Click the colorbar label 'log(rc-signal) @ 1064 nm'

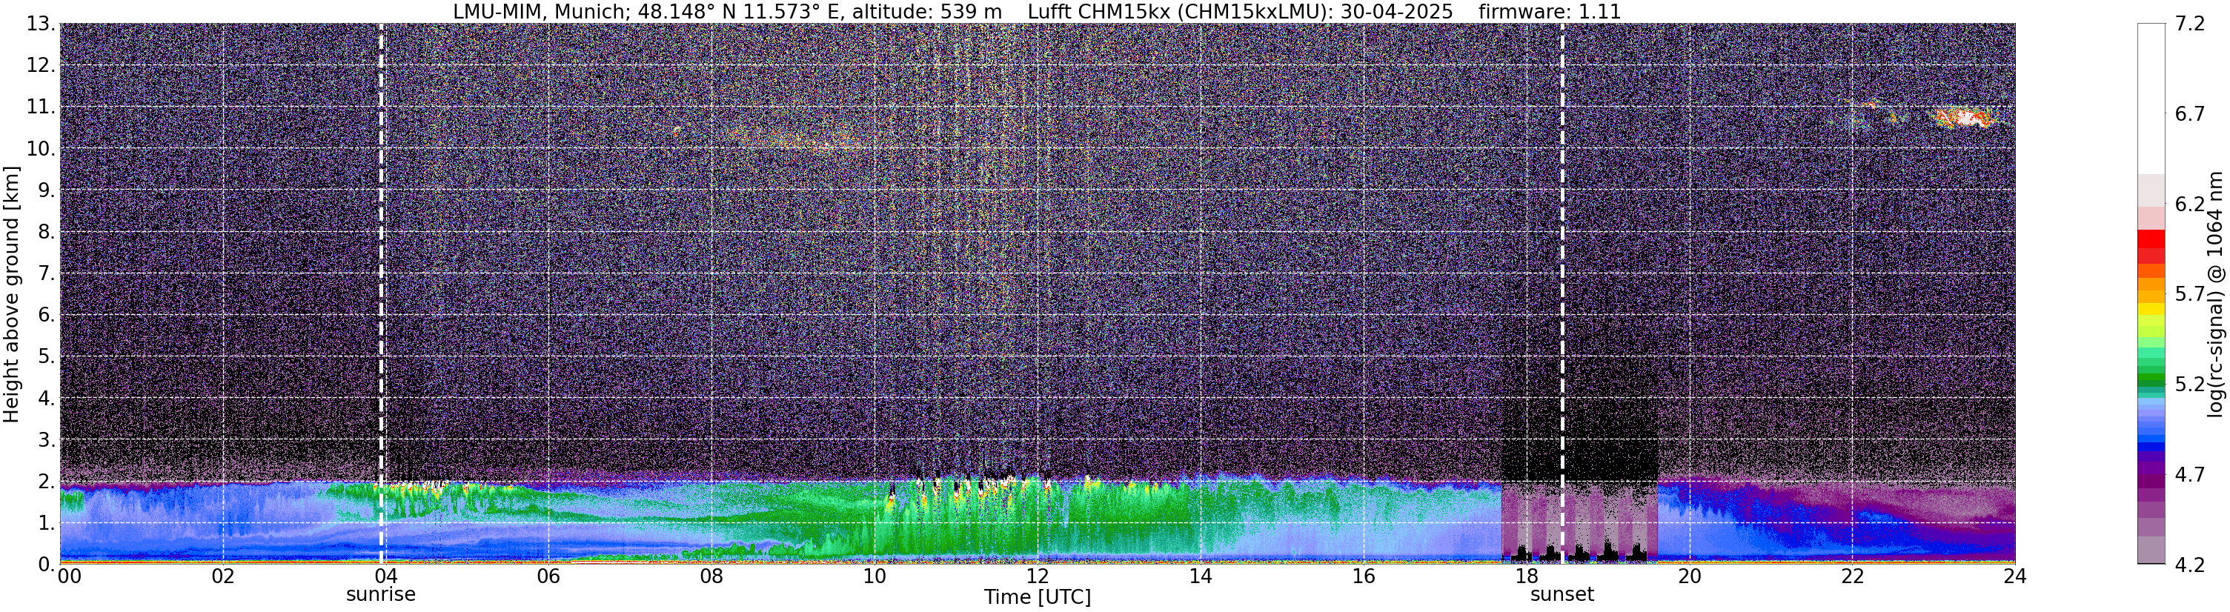coord(2215,294)
